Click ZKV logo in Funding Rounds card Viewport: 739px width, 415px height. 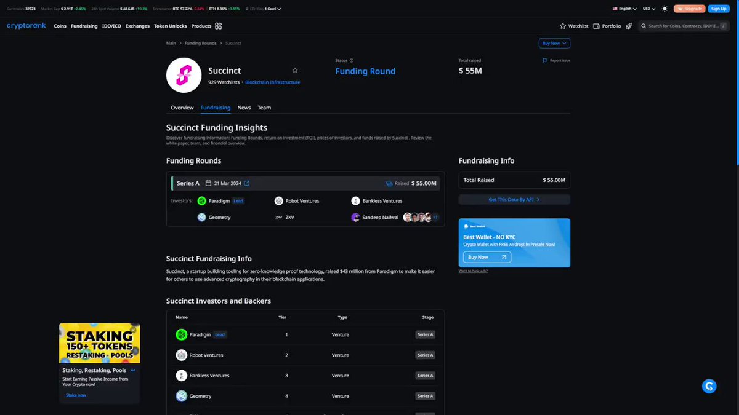click(x=278, y=217)
